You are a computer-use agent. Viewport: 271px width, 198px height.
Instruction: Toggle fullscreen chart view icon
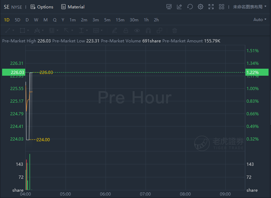(211, 7)
